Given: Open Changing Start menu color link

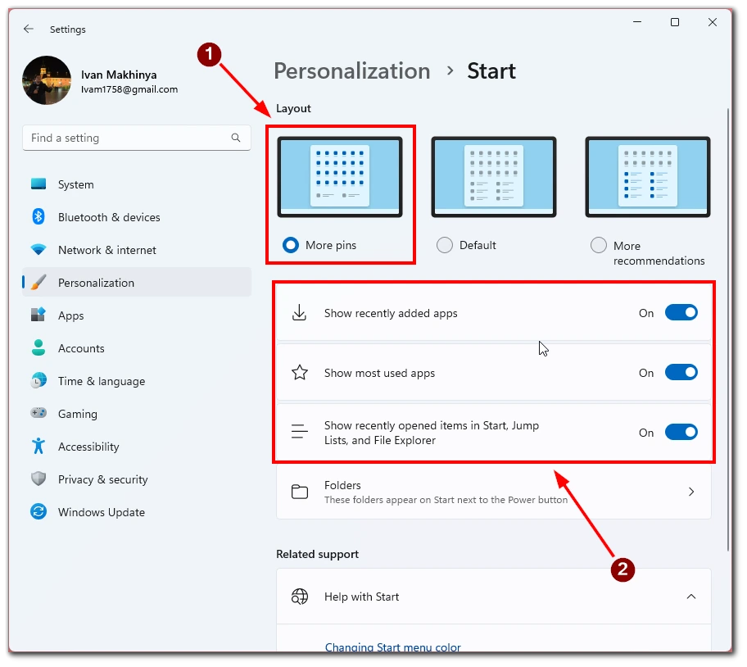Looking at the screenshot, I should (392, 647).
